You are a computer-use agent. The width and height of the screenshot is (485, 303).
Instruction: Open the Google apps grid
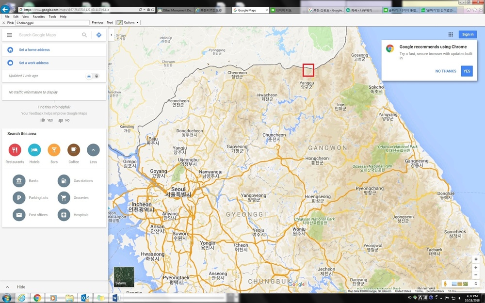click(x=451, y=34)
